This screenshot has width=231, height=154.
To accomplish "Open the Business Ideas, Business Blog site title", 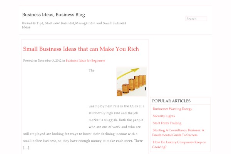I will (x=54, y=15).
